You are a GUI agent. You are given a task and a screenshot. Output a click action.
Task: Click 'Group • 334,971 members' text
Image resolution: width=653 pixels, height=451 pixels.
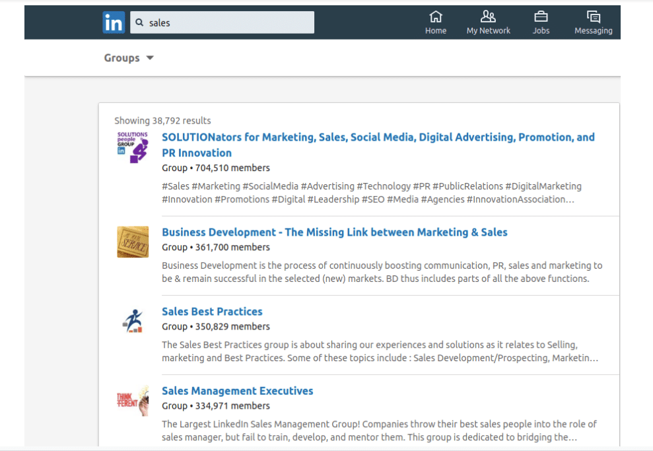(x=216, y=406)
